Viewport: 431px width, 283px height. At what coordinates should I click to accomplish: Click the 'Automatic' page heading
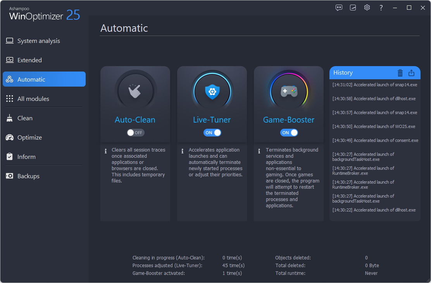124,28
